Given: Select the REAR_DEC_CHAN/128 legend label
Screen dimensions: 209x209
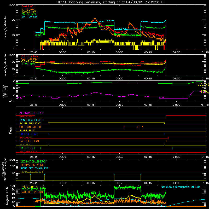Looking at the screenshot, I should (34, 168).
